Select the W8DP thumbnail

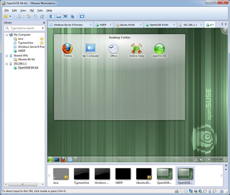coord(123,176)
